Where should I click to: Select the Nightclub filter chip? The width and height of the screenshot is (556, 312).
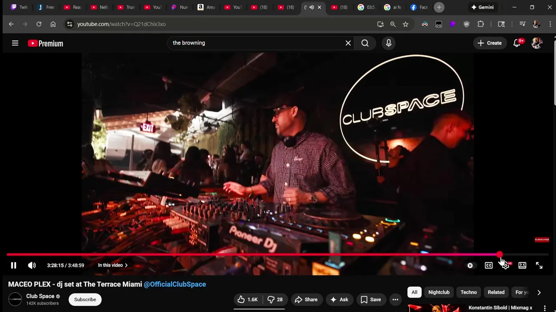439,292
